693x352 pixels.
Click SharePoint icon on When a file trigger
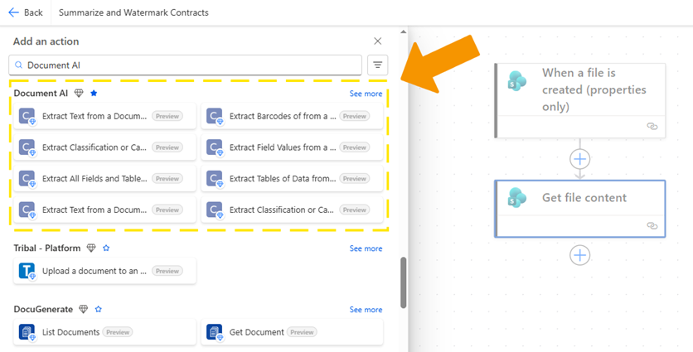(x=517, y=81)
